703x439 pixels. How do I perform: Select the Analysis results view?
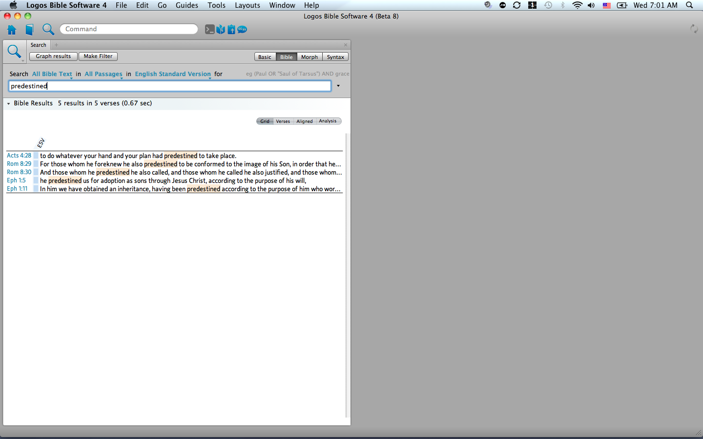point(328,121)
